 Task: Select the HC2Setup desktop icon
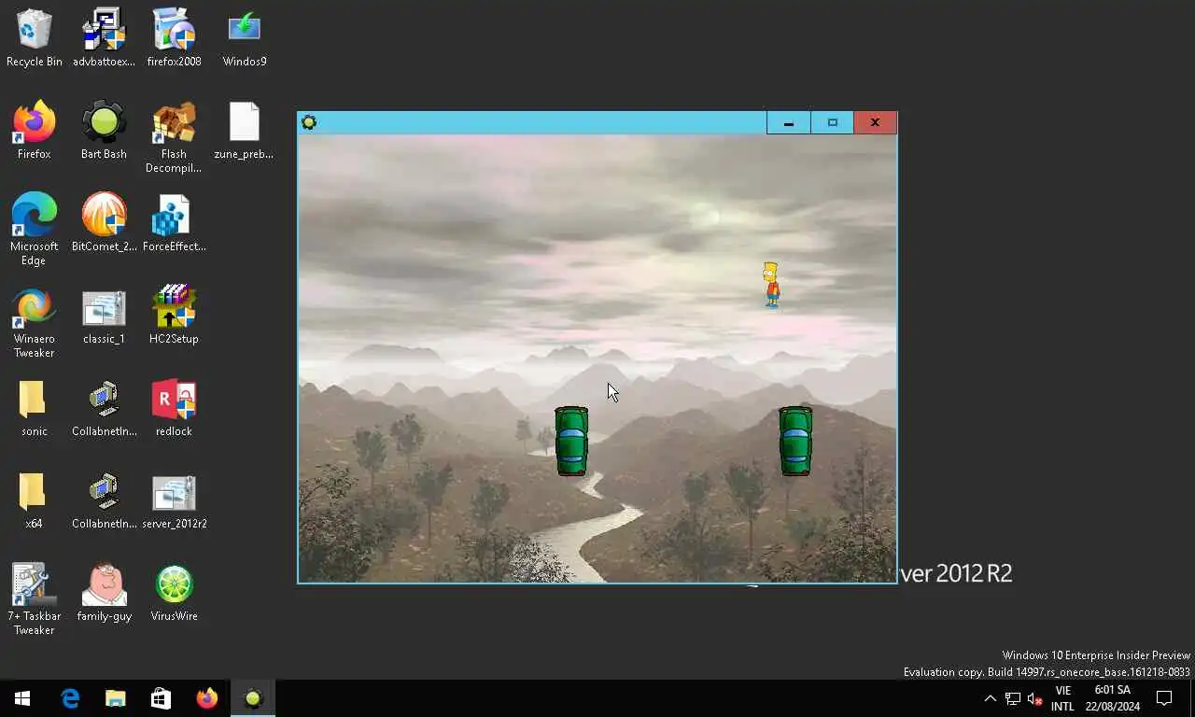[174, 315]
